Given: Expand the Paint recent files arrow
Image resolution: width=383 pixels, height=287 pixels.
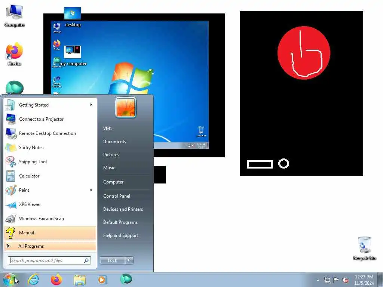Looking at the screenshot, I should [x=91, y=190].
